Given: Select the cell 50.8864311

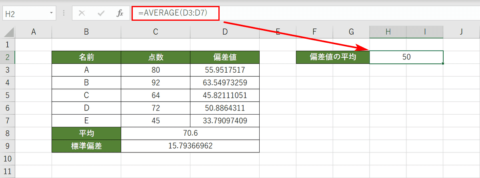Looking at the screenshot, I should [225, 108].
